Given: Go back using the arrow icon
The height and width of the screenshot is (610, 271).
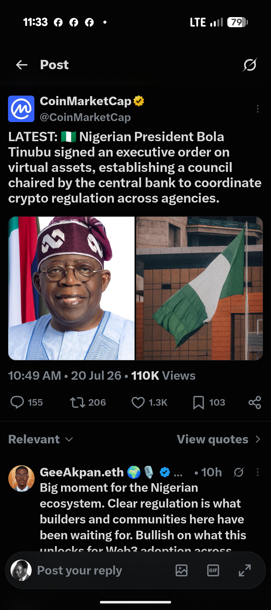Looking at the screenshot, I should tap(22, 65).
